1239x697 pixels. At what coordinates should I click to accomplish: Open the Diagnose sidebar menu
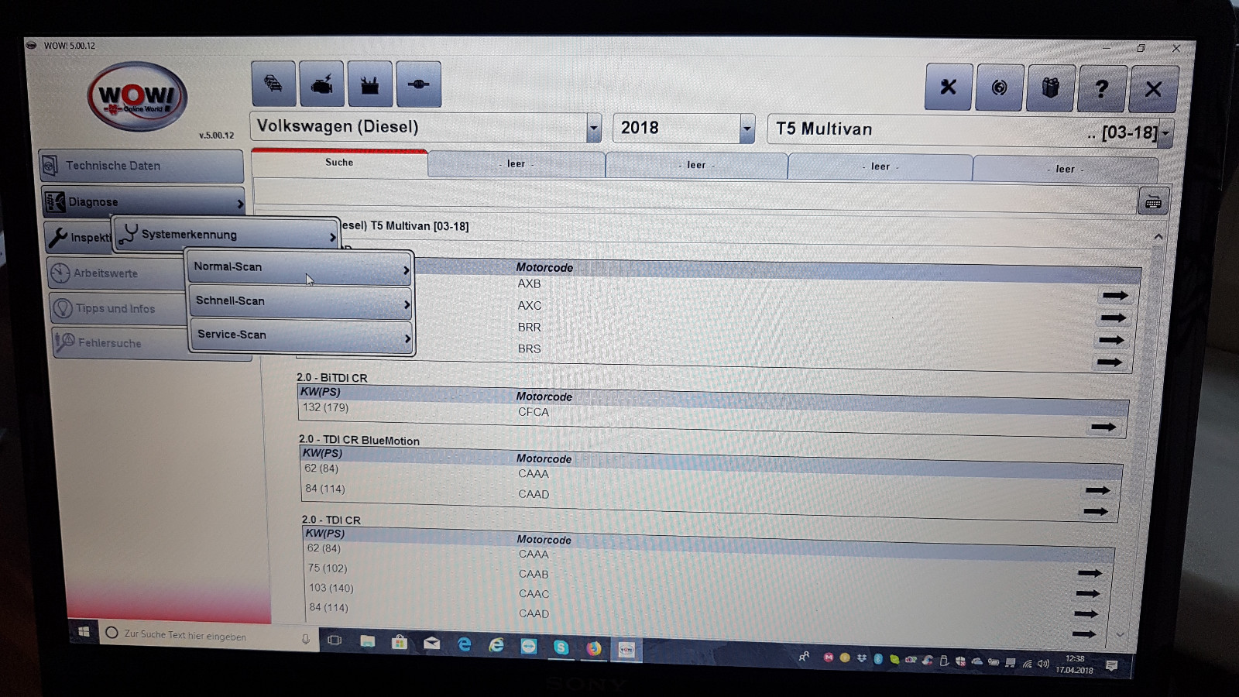(143, 202)
